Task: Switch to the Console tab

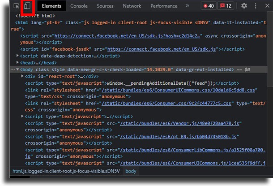Action: click(79, 6)
